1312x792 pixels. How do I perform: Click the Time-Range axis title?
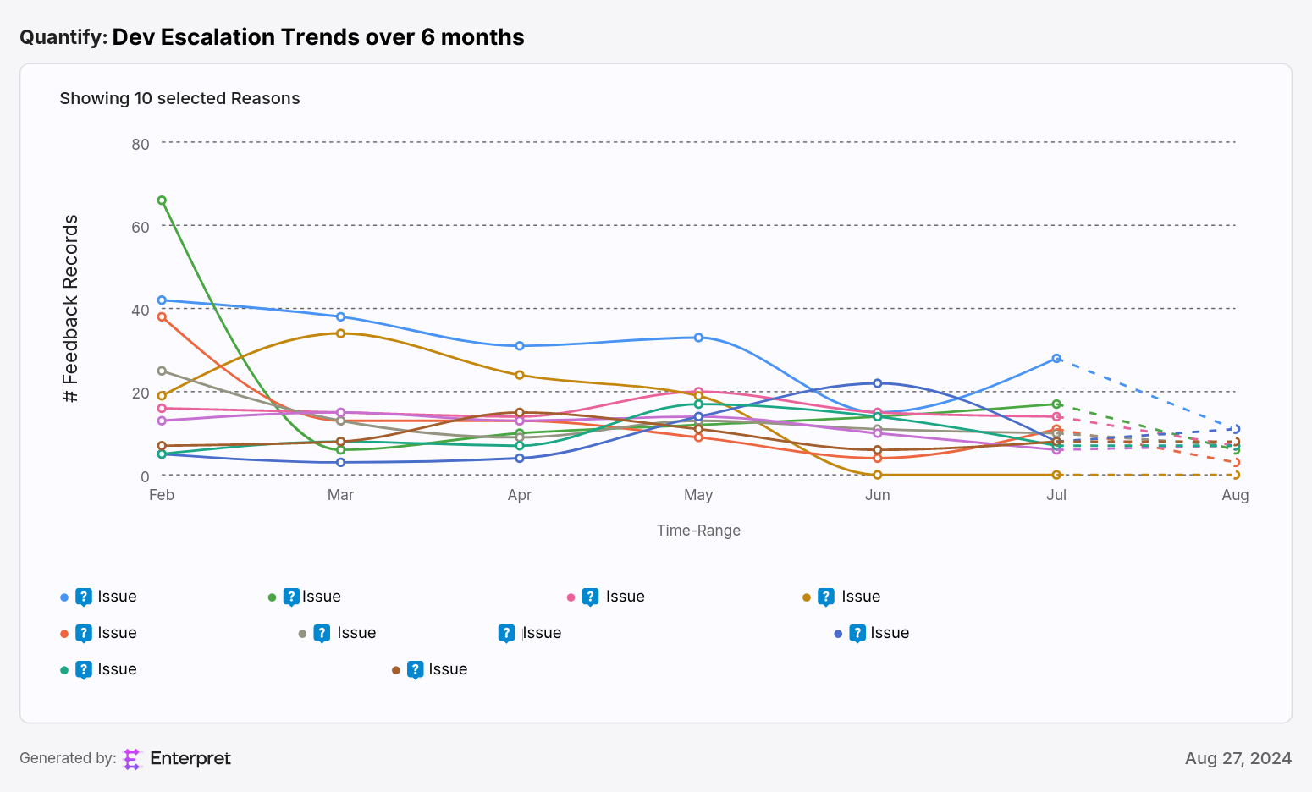click(x=698, y=531)
